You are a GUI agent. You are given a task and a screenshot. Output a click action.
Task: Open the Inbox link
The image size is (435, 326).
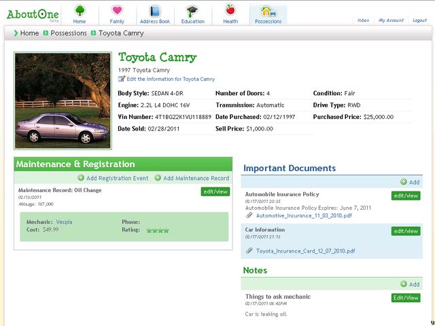363,20
